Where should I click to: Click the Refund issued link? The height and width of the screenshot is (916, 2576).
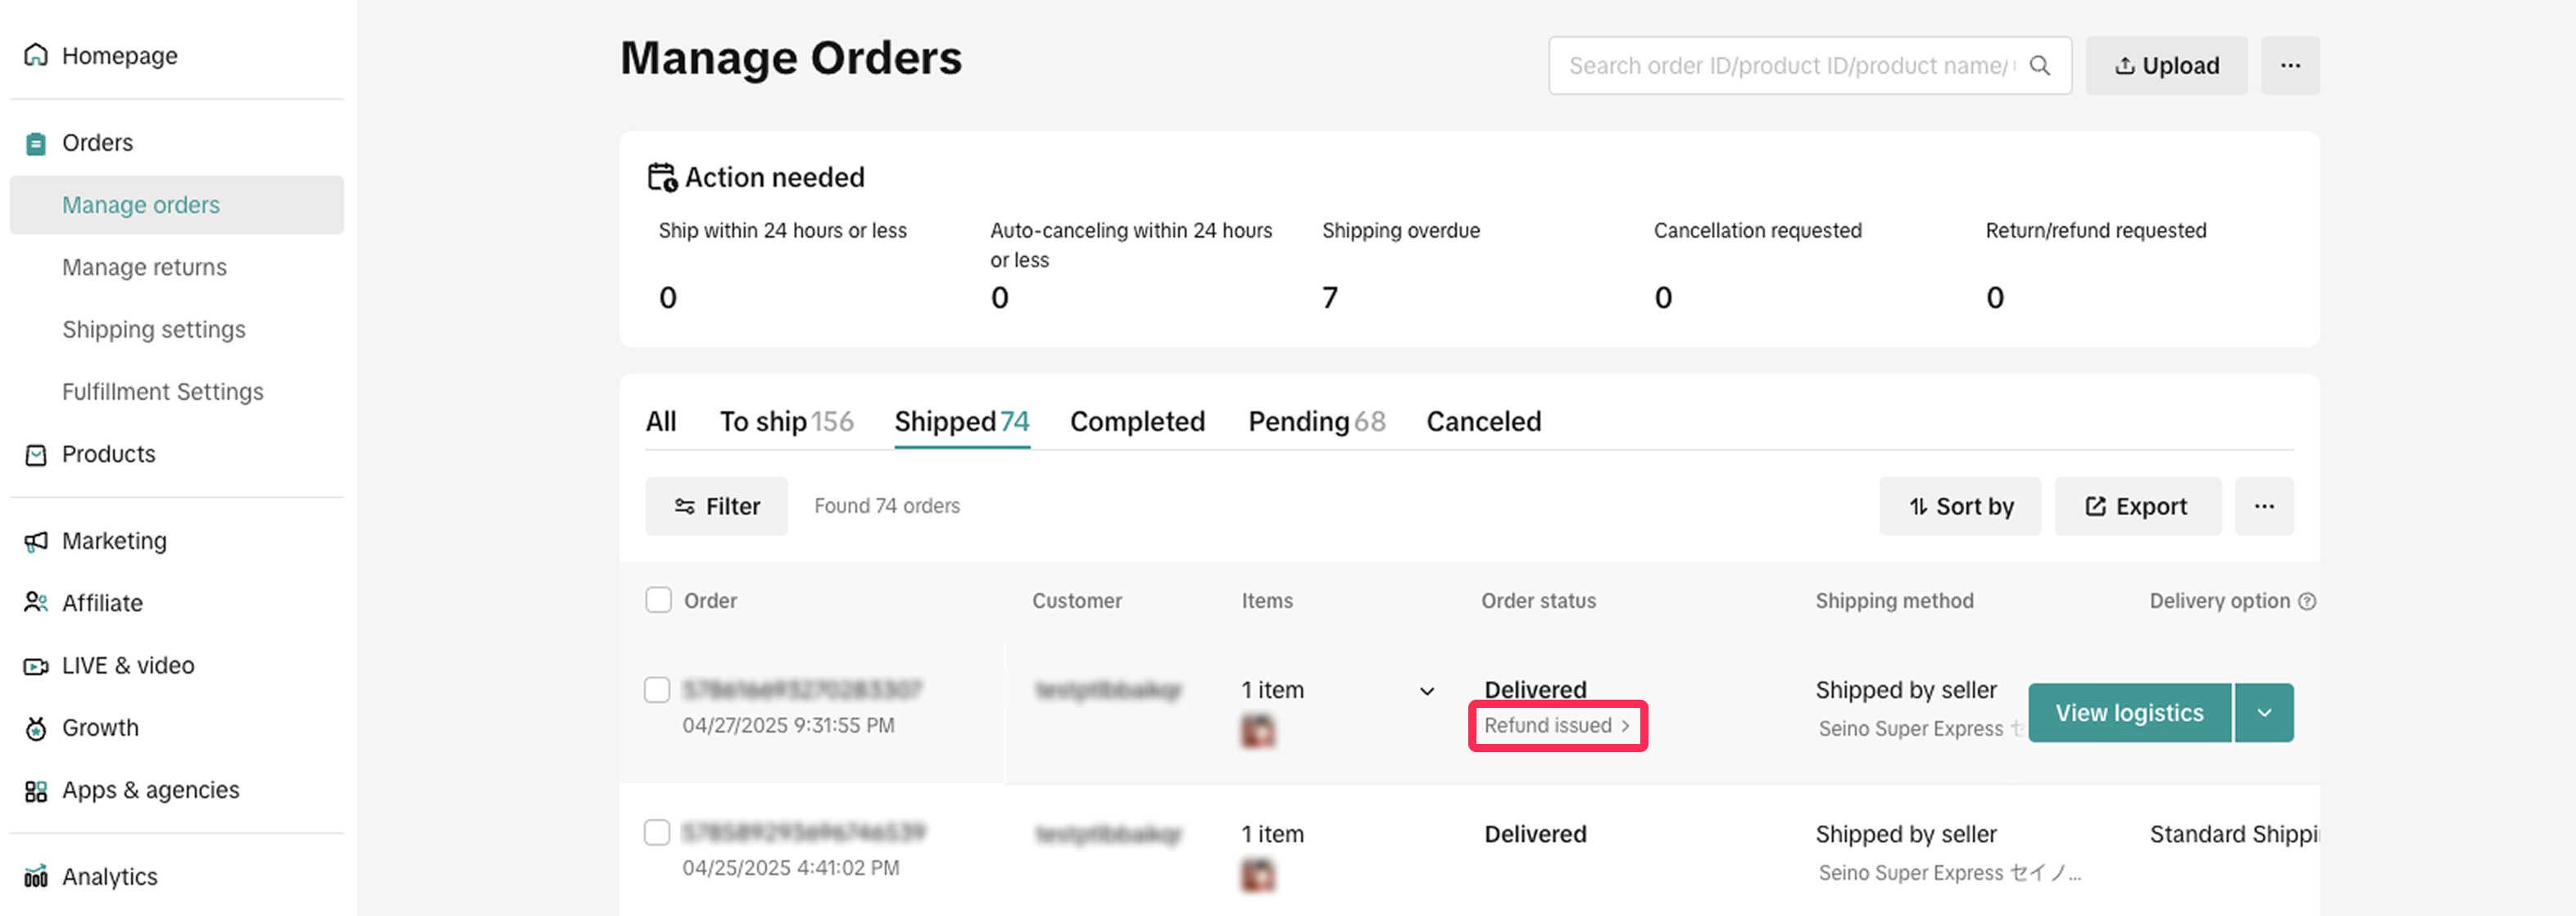[1556, 726]
